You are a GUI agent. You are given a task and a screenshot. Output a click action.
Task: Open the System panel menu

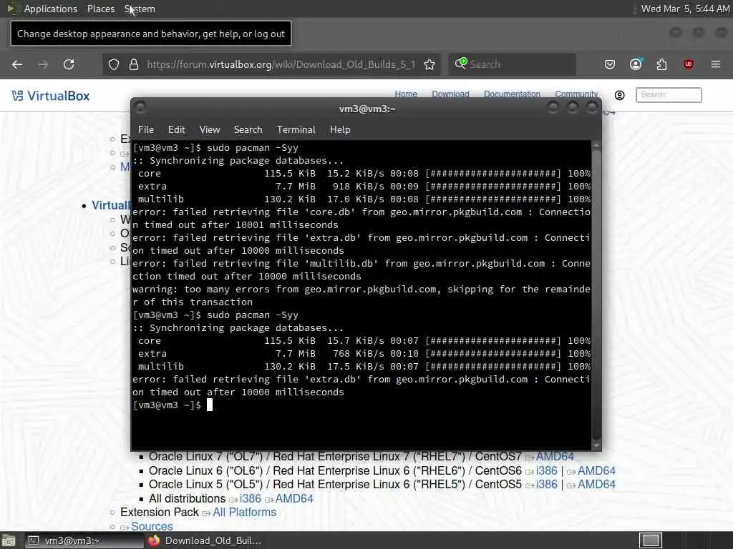pos(140,9)
